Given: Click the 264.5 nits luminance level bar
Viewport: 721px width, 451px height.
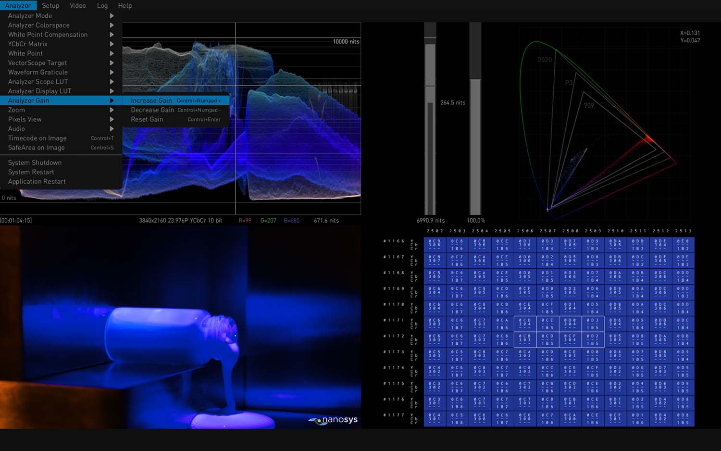Looking at the screenshot, I should 430,144.
